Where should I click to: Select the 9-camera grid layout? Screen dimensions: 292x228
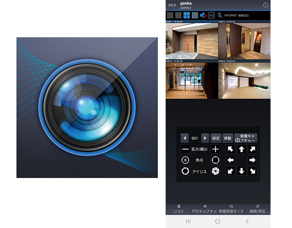pyautogui.click(x=178, y=15)
